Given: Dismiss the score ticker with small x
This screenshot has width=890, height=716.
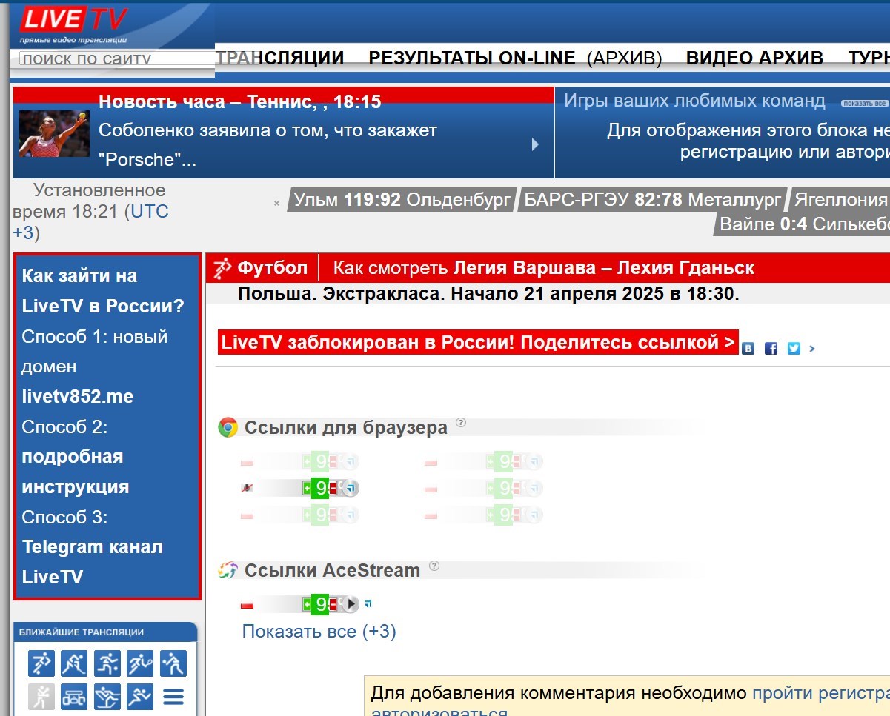Looking at the screenshot, I should pos(277,203).
